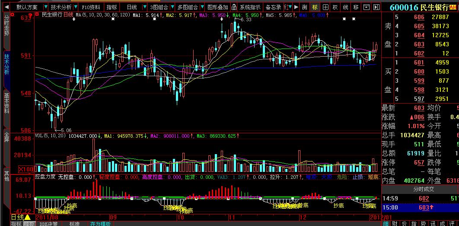Click the 存为模板 link at bottom
The image size is (459, 226).
tap(100, 224)
